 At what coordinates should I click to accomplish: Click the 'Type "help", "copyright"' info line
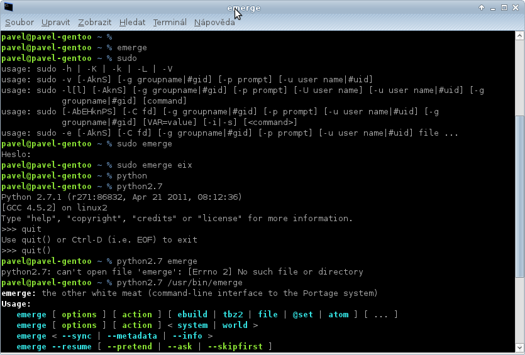tap(177, 219)
